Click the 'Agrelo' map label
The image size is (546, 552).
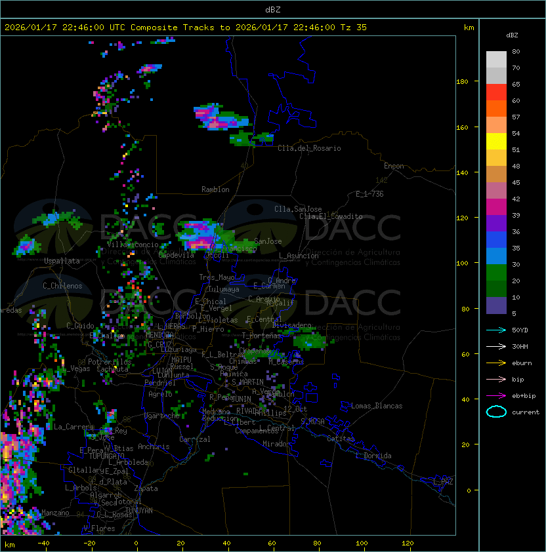pos(160,394)
